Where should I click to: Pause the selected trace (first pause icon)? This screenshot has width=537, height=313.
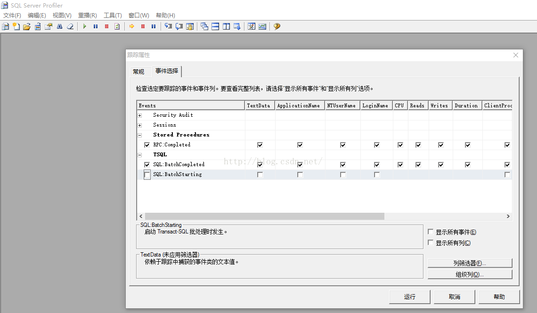pos(96,26)
